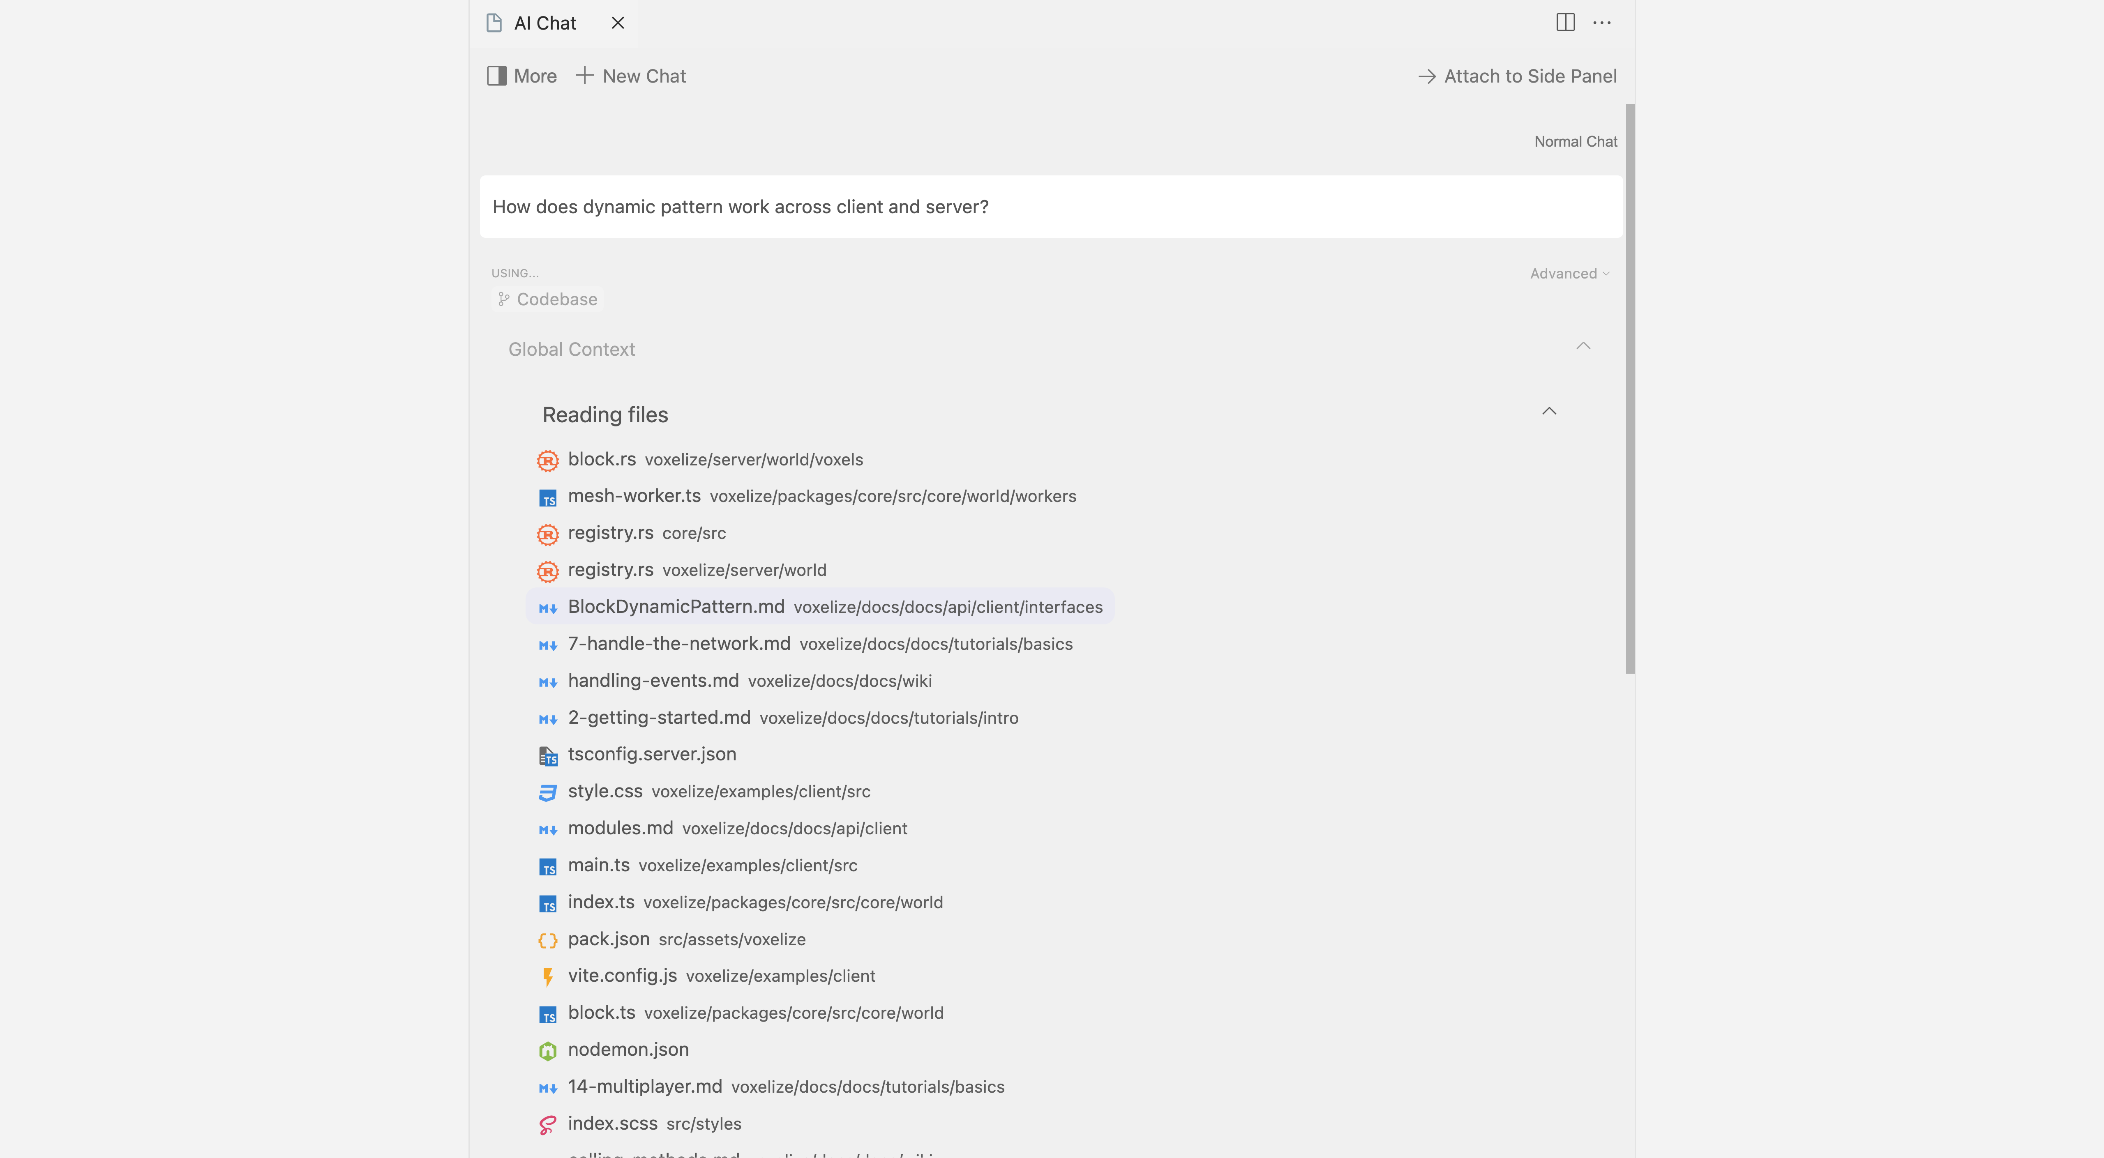The height and width of the screenshot is (1158, 2104).
Task: Select the AI Chat tab
Action: (545, 23)
